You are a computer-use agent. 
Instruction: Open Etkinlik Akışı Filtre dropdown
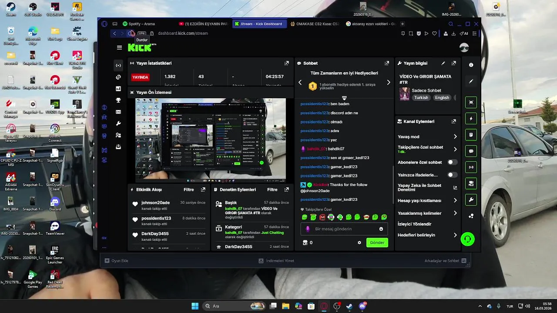188,190
